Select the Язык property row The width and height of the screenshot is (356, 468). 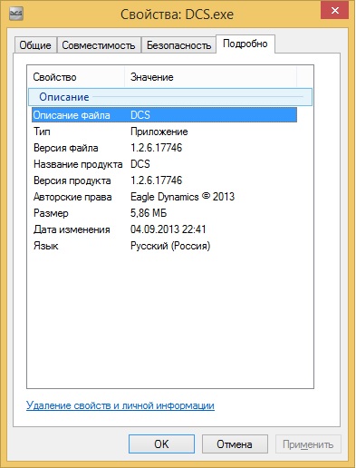164,246
